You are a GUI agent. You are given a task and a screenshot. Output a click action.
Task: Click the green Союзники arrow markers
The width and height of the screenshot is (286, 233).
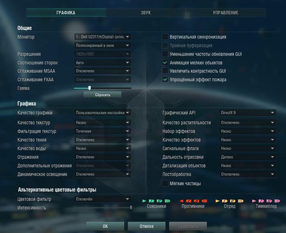coord(156,201)
